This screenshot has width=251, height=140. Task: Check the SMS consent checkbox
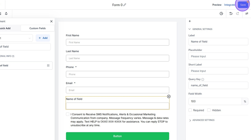click(x=67, y=114)
